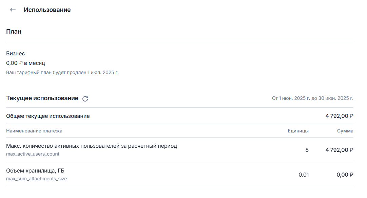Click the storage units value 0.01
Viewport: 367px width, 198px height.
304,175
